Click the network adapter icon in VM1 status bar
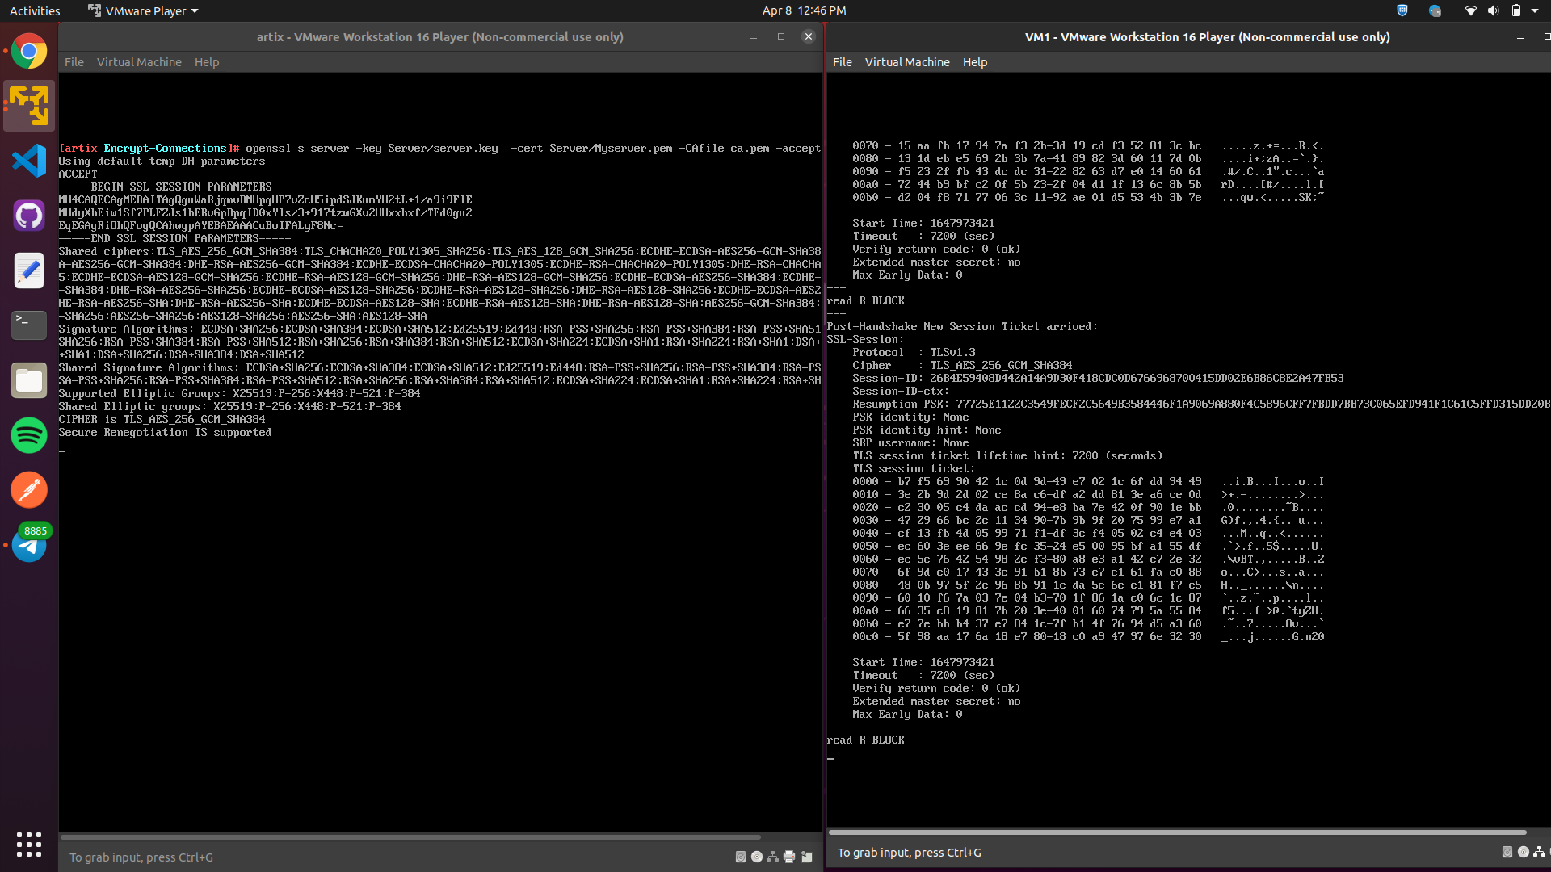 tap(1539, 852)
